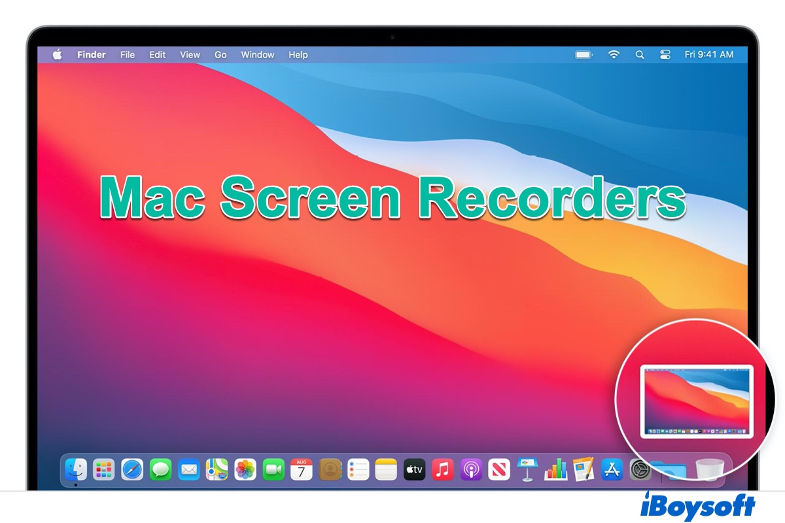Open the Photos app icon
This screenshot has width=785, height=523.
[x=245, y=469]
